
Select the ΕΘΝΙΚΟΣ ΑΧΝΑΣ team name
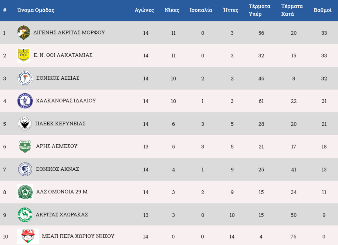57,169
